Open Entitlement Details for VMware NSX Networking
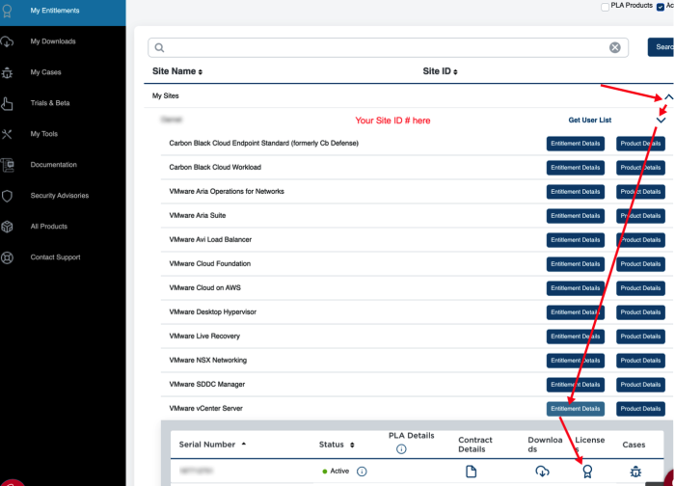 click(575, 361)
